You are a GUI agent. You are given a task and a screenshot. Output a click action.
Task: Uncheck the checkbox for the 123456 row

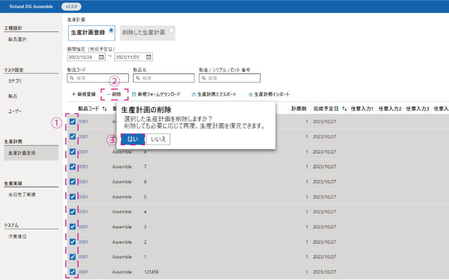pyautogui.click(x=73, y=272)
